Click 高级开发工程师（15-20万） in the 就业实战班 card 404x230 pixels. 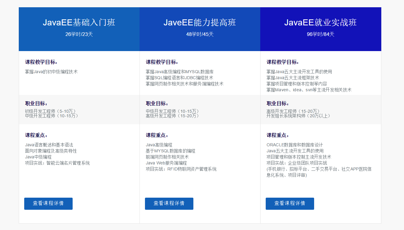(294, 111)
